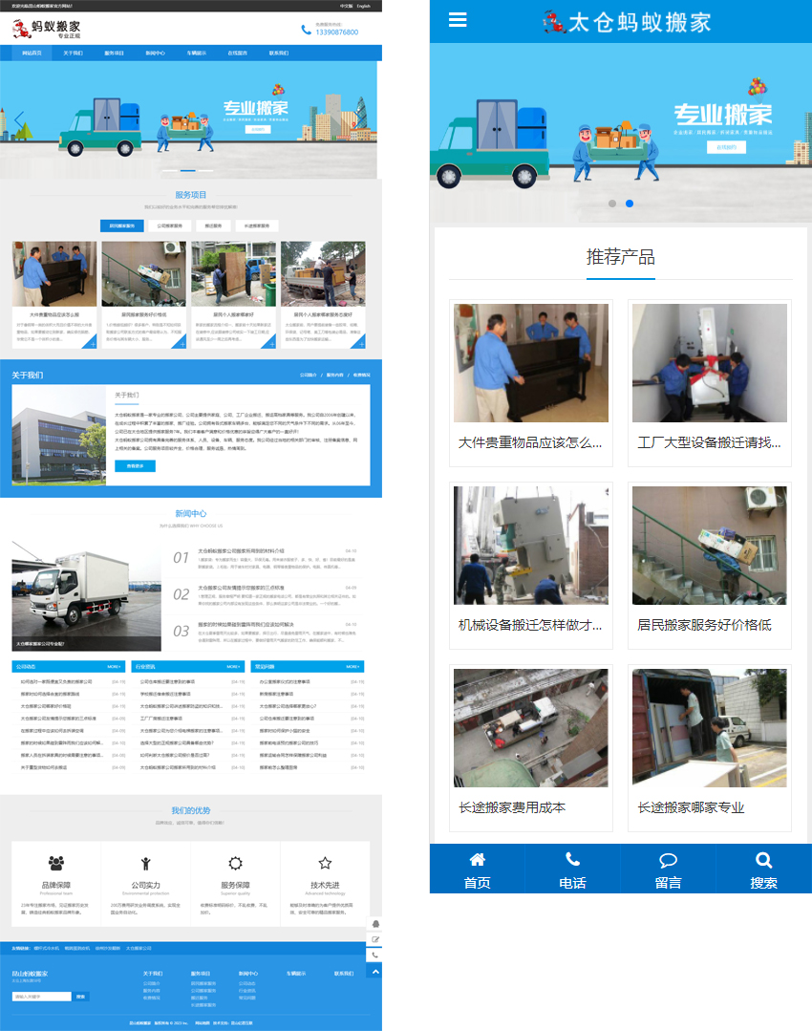Click the 品牌保障 group icon
Viewport: 812px width, 1031px height.
point(56,863)
